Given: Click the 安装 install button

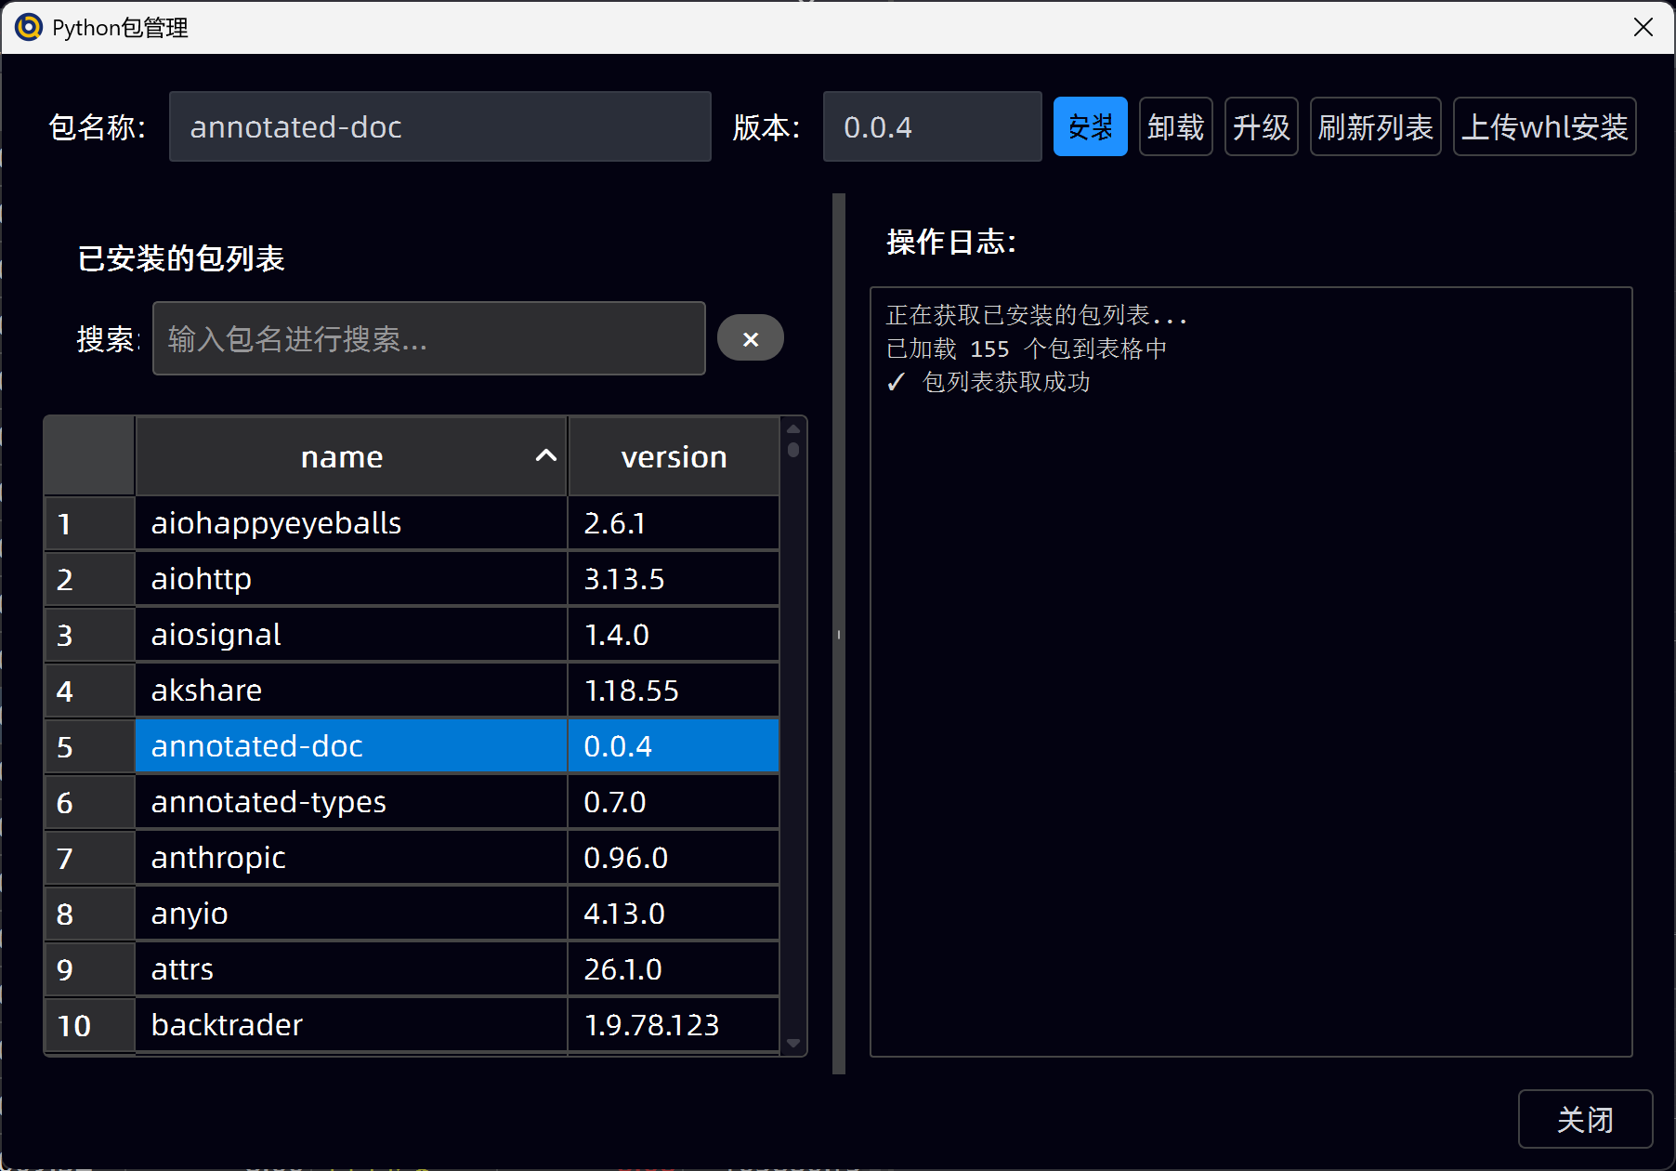Looking at the screenshot, I should 1090,126.
